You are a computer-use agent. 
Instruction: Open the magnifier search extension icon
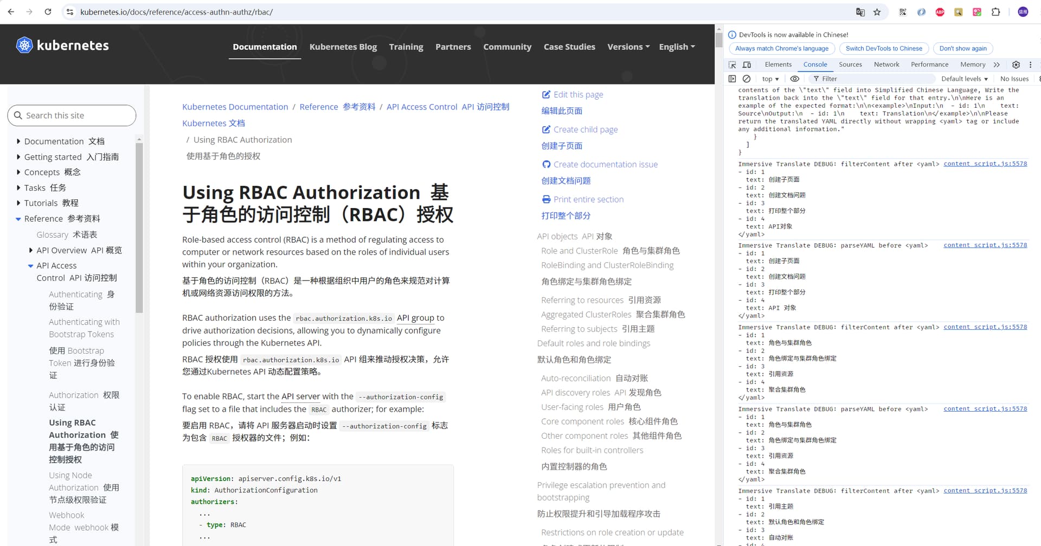click(959, 12)
